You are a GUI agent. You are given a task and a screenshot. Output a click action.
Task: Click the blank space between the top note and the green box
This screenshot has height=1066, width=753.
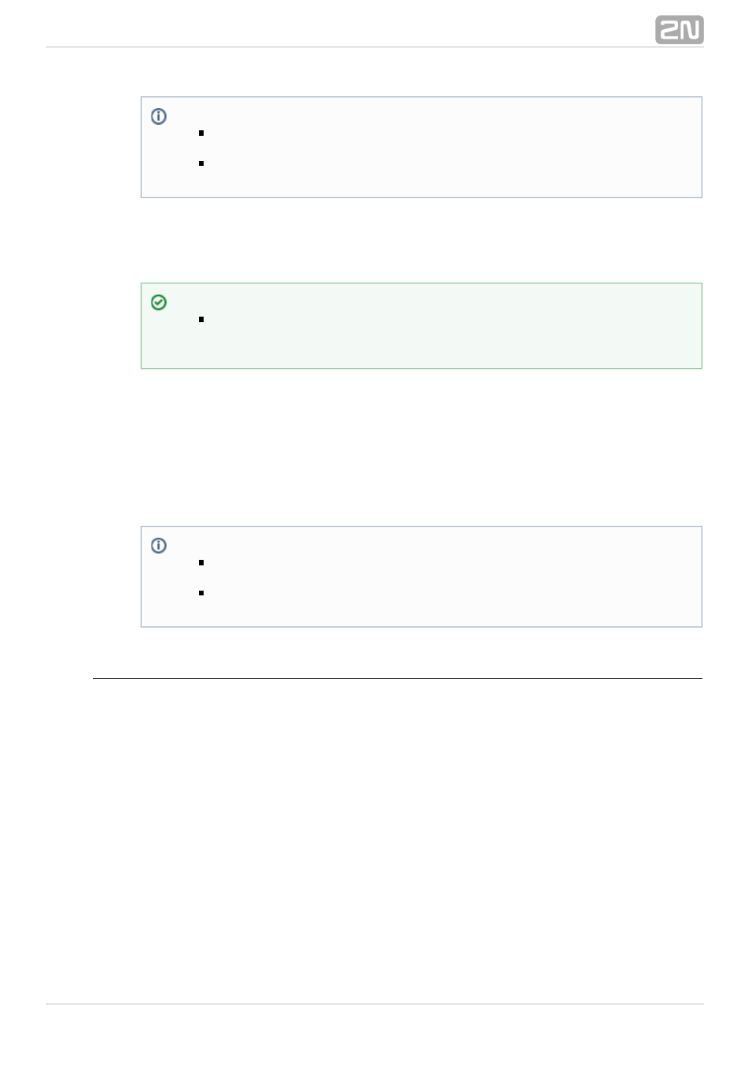pos(421,241)
